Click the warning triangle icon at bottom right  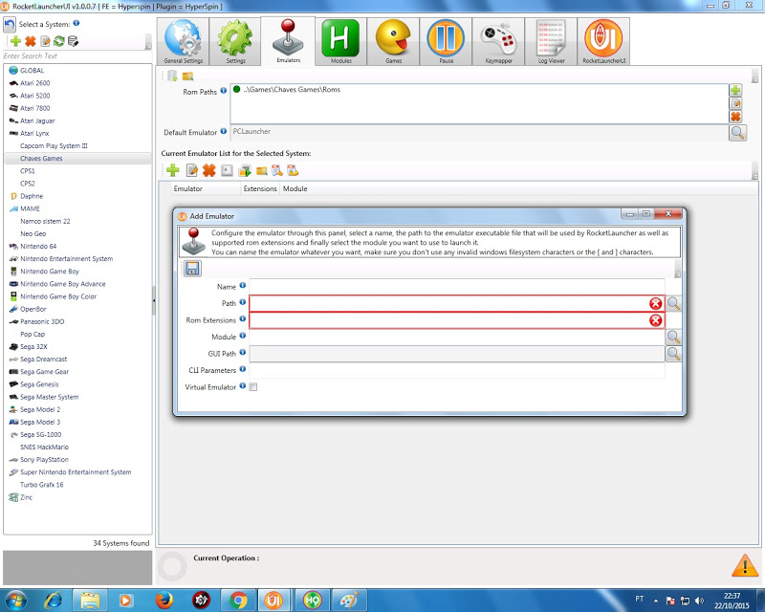745,565
